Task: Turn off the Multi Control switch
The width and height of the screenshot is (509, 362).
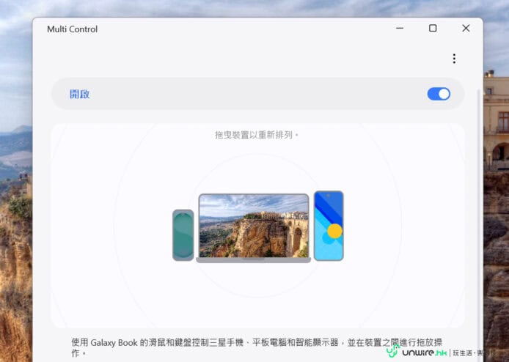Action: 439,94
